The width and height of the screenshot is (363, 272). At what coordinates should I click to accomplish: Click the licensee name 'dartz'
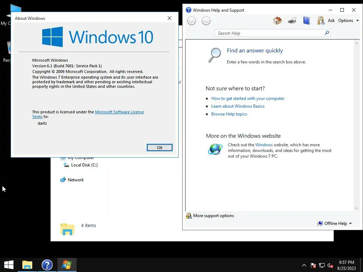[x=43, y=123]
